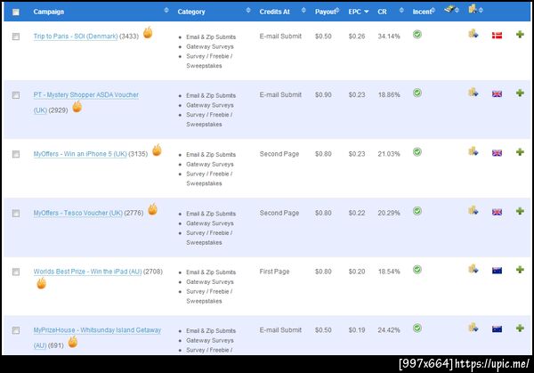
Task: Sort by EPC column header
Action: point(359,12)
